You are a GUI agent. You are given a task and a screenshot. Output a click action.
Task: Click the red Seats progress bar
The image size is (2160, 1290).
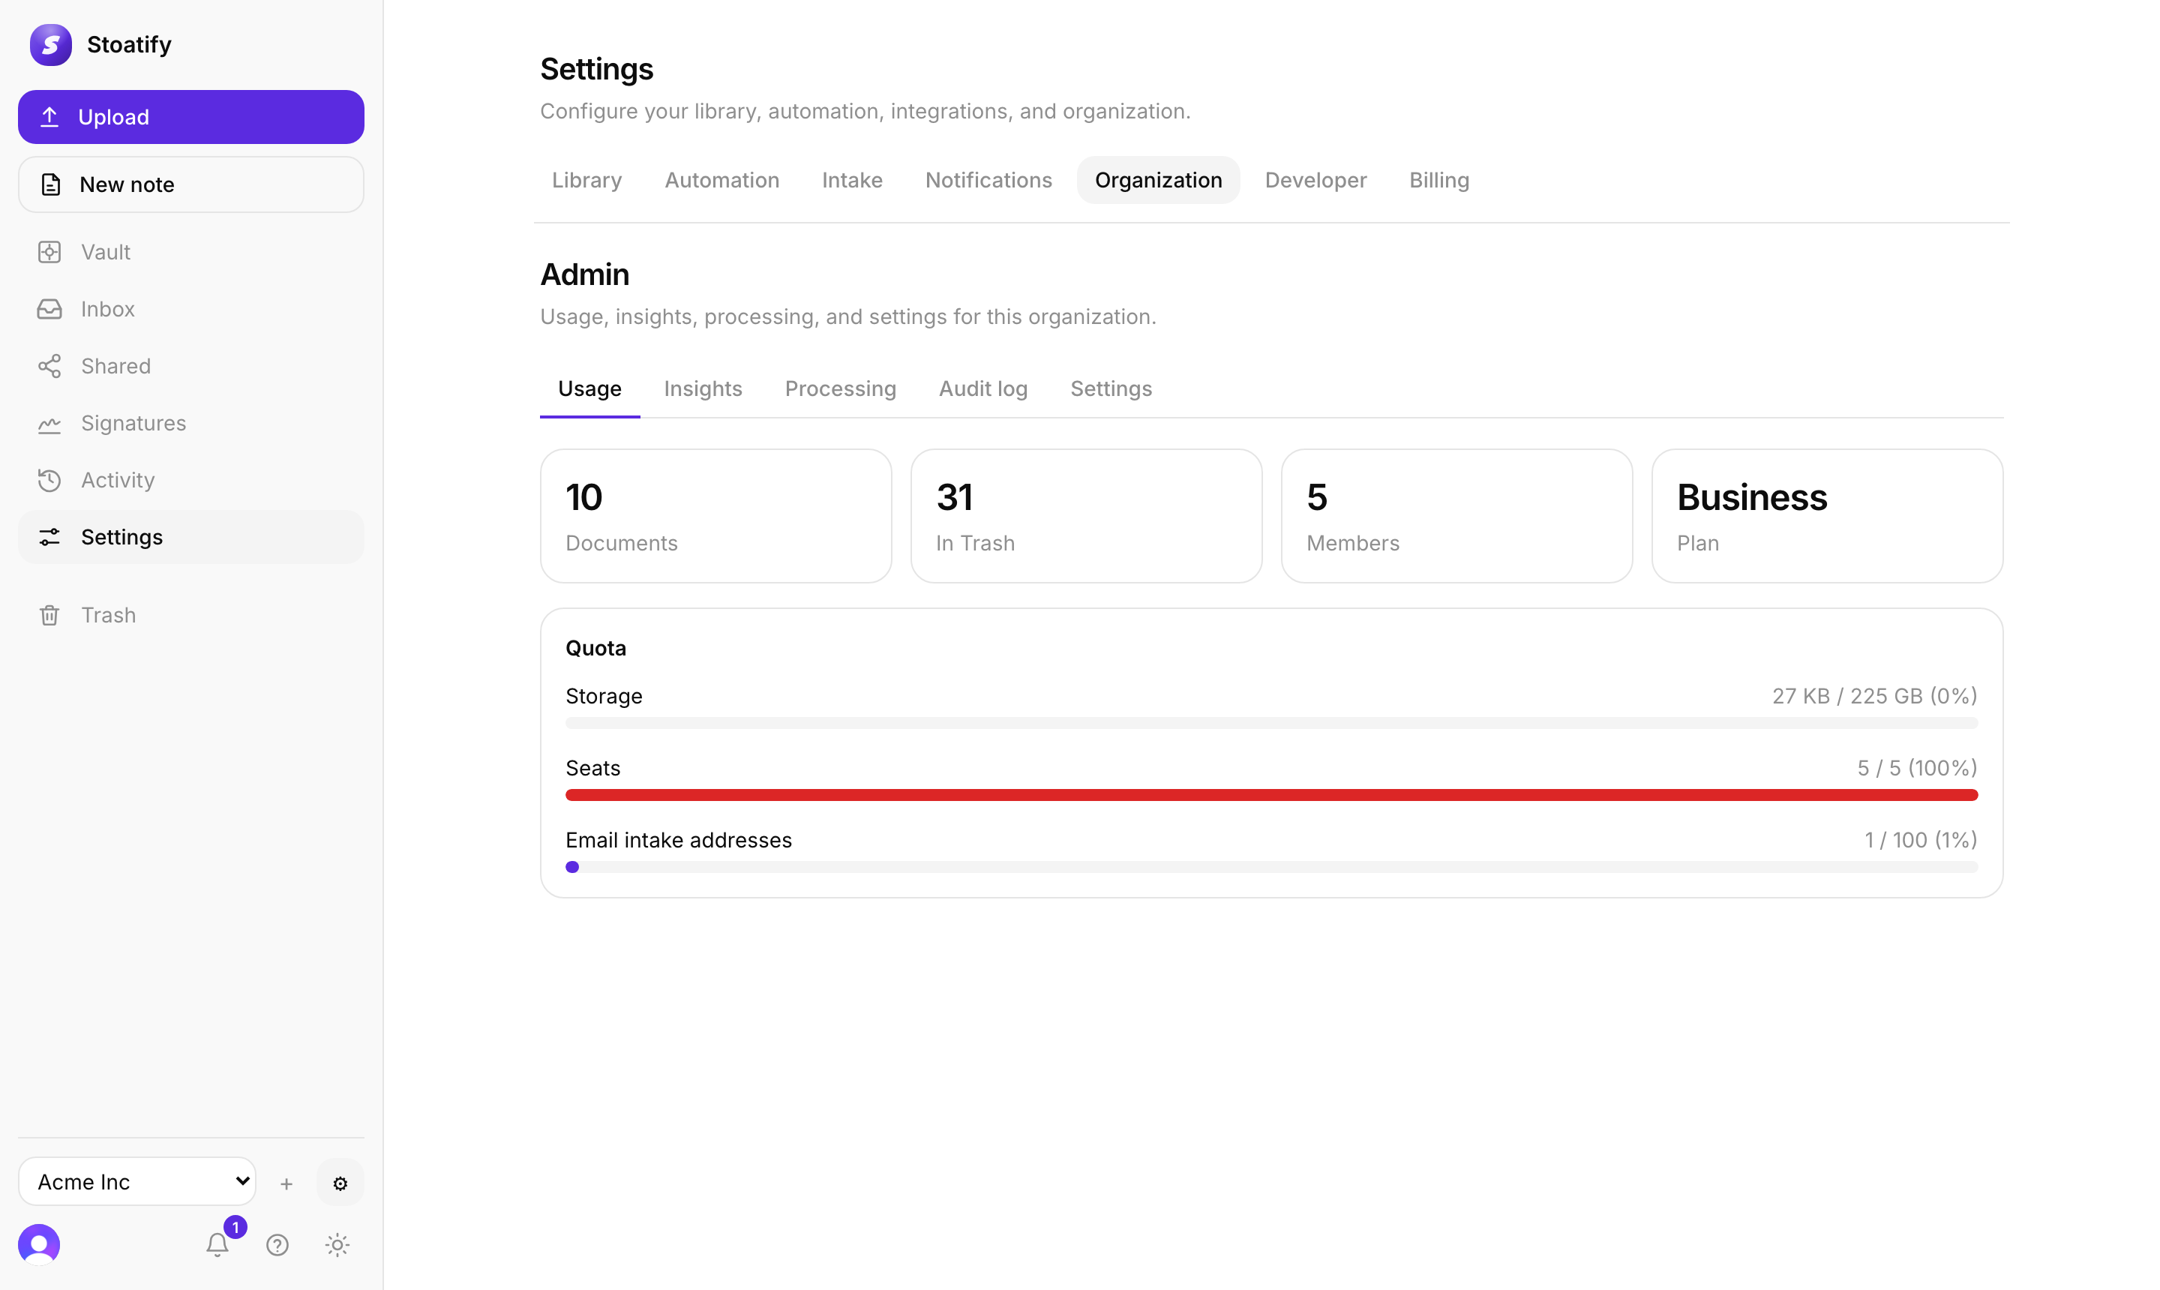(x=1270, y=796)
